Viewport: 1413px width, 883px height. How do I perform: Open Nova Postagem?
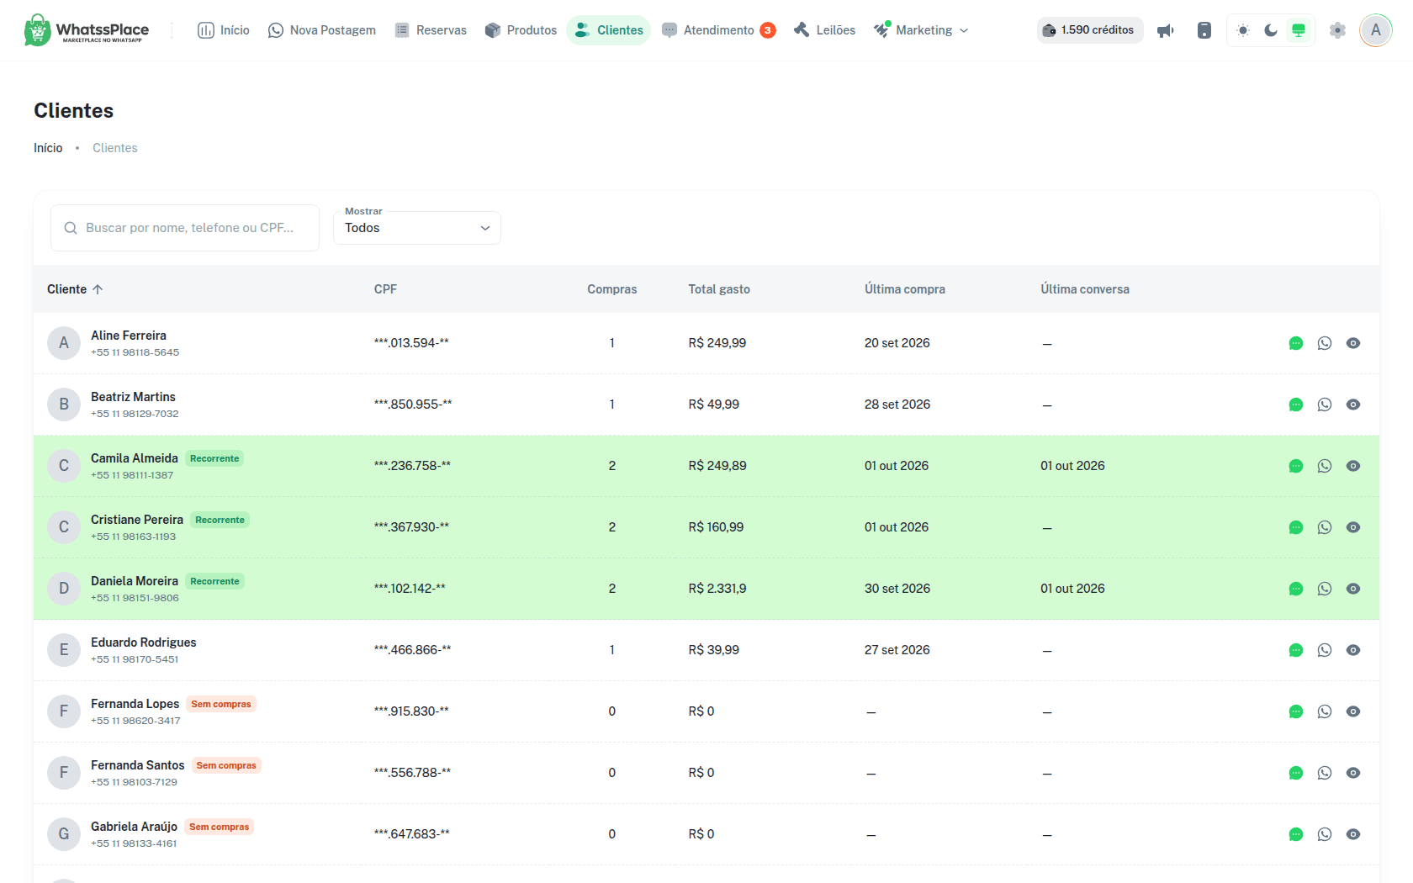pos(322,30)
